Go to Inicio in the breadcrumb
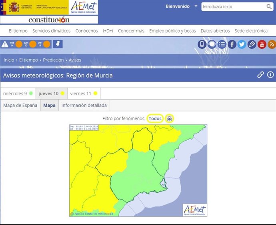Viewport: 276px width, 225px height. pyautogui.click(x=9, y=60)
